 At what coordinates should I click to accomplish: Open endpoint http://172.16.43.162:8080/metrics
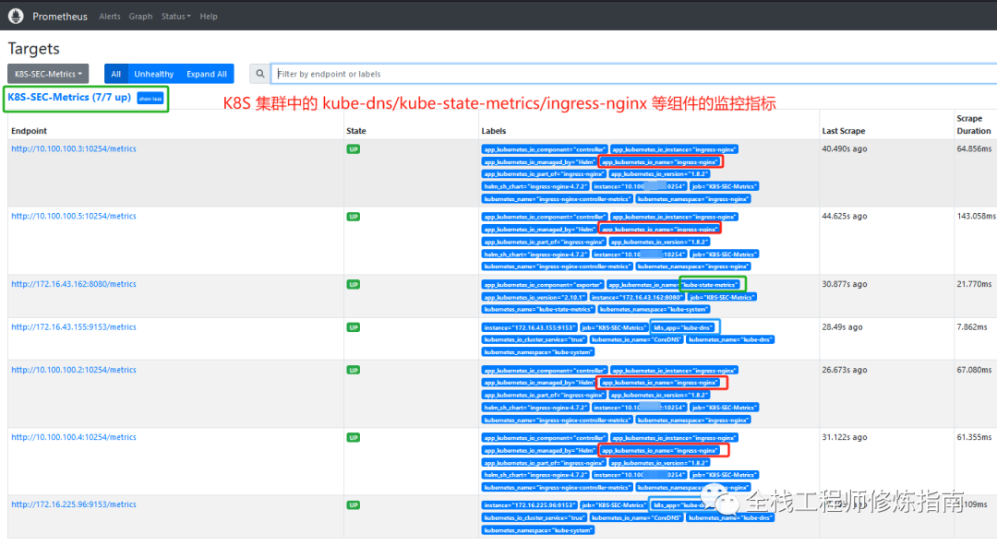point(74,284)
